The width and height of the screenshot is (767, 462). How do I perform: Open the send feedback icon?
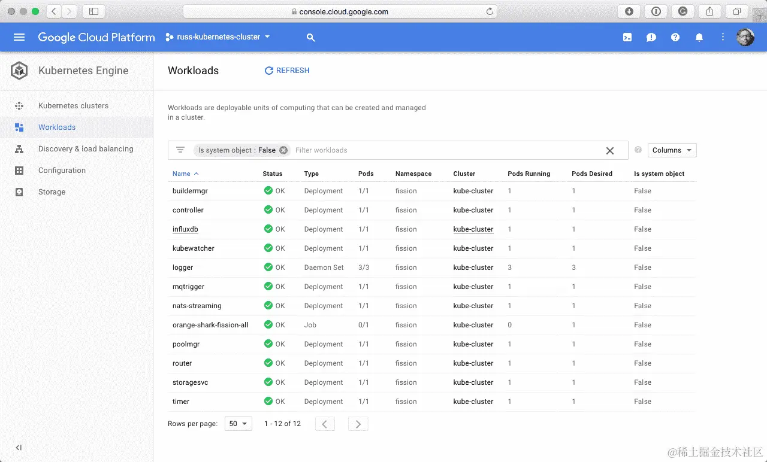pyautogui.click(x=651, y=37)
